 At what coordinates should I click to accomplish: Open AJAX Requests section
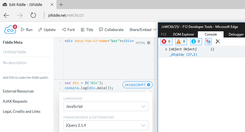(15, 101)
